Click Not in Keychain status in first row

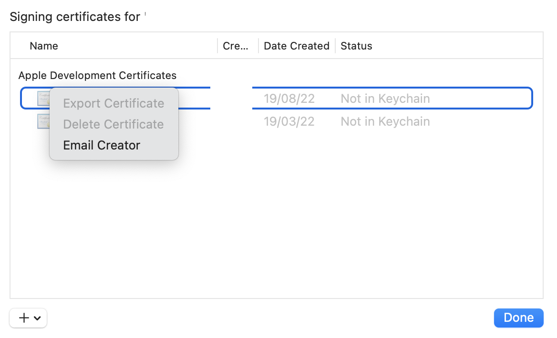[385, 99]
